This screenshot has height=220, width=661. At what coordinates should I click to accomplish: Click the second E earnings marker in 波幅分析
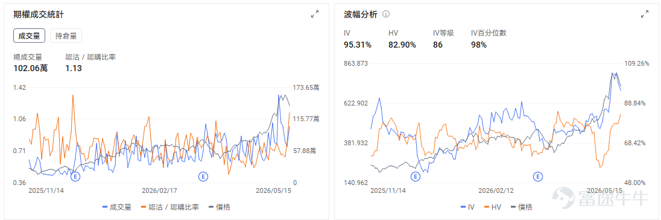pyautogui.click(x=537, y=177)
